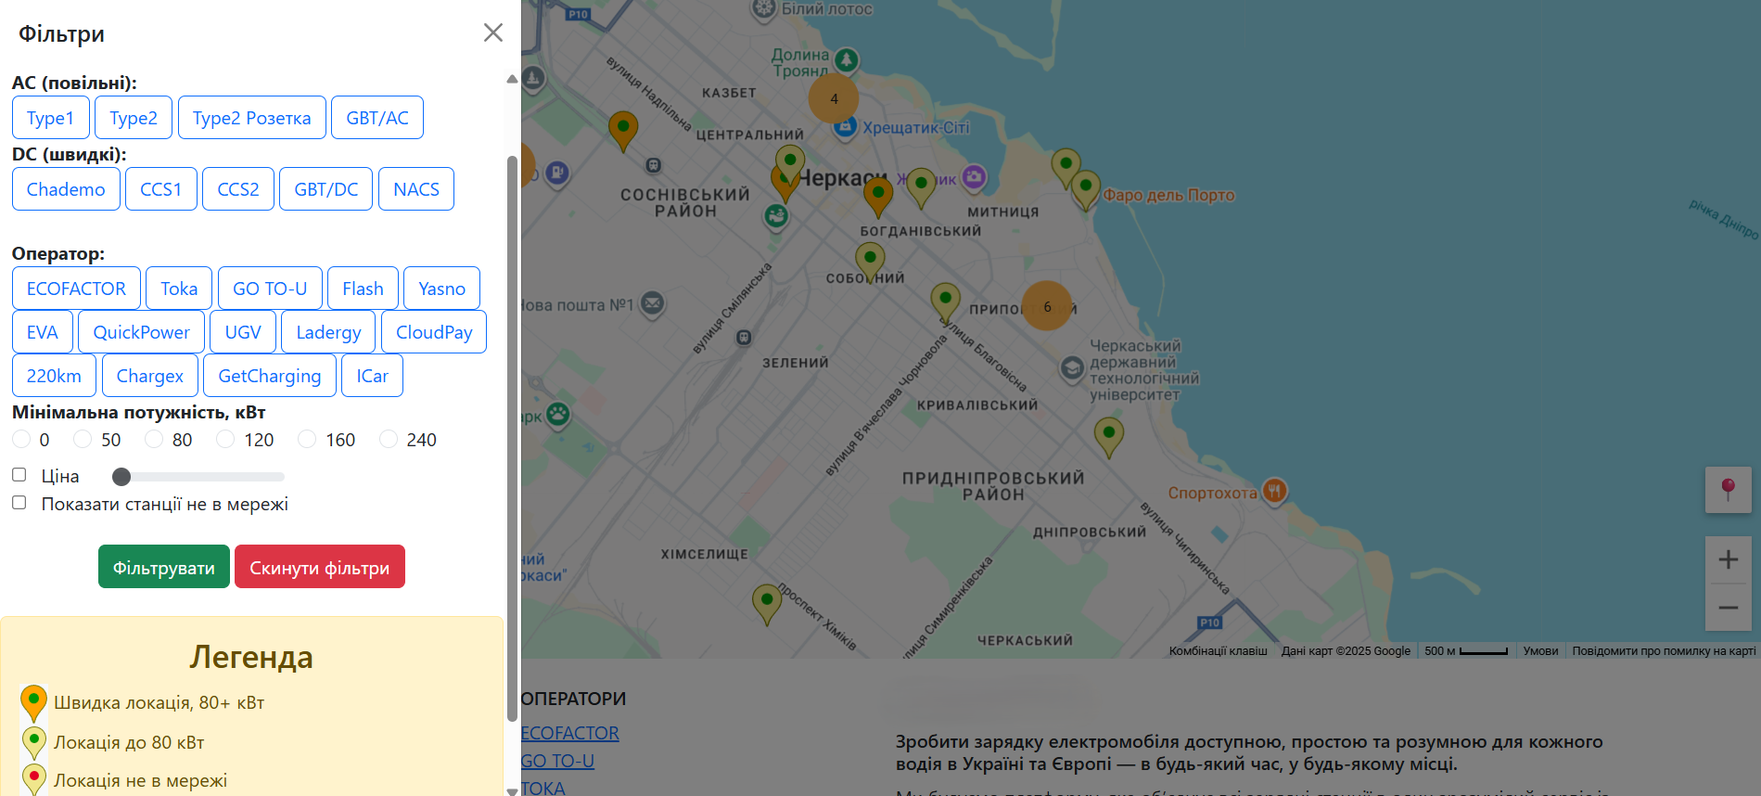Viewport: 1761px width, 796px height.
Task: Filter by UGV operator
Action: point(243,332)
